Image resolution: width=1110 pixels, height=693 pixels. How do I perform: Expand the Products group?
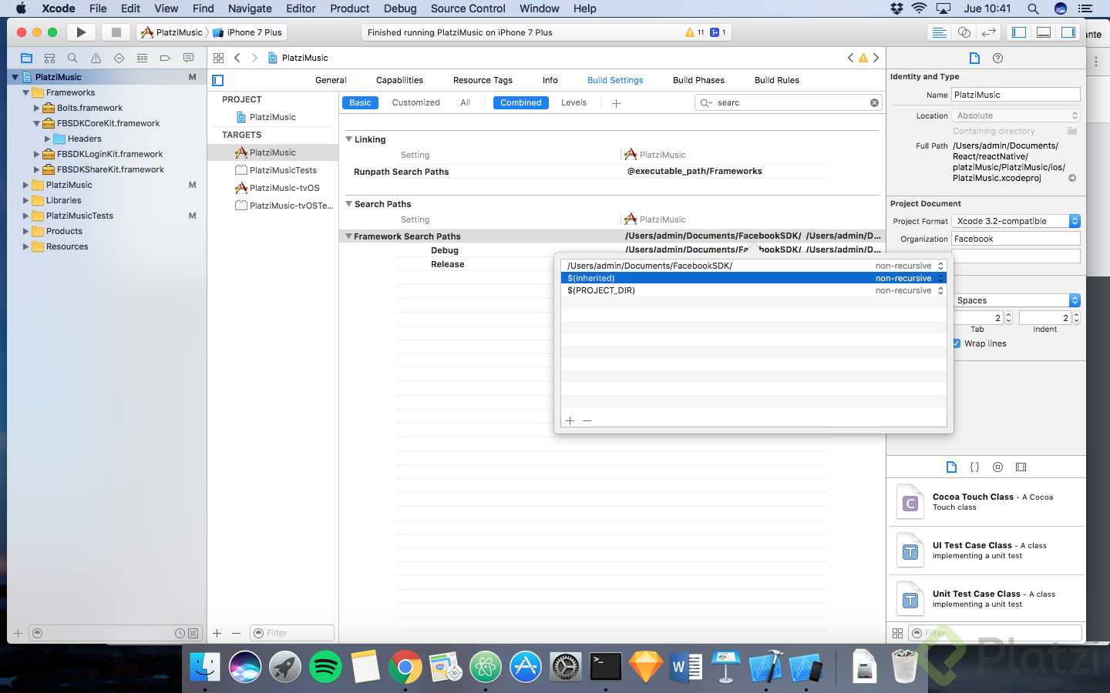tap(25, 231)
